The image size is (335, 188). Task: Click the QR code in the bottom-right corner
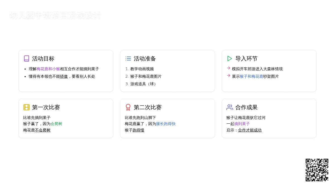tap(317, 170)
